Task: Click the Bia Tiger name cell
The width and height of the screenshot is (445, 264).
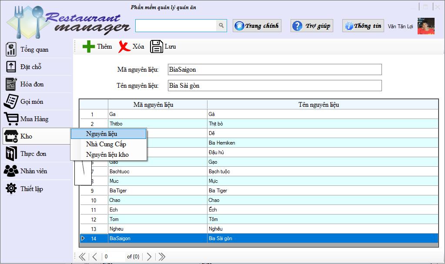Action: tap(323, 191)
